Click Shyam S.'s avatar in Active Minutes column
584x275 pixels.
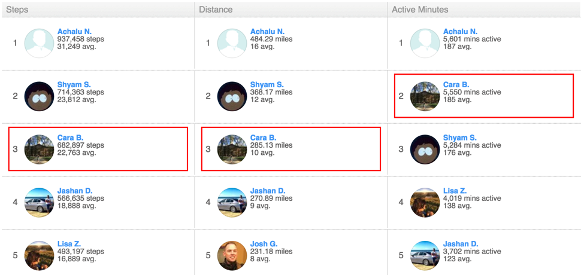pos(425,149)
